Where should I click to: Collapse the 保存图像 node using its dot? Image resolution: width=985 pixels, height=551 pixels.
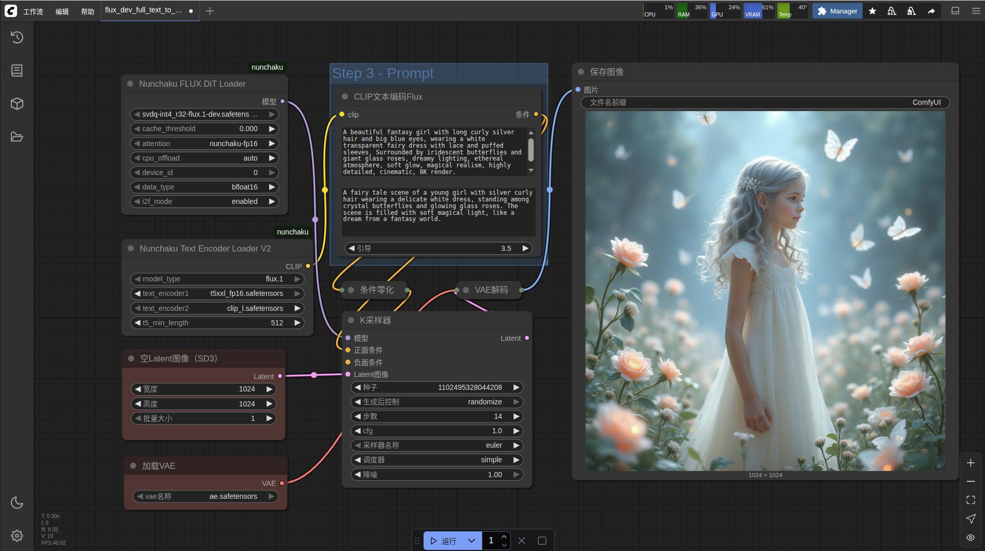coord(581,72)
